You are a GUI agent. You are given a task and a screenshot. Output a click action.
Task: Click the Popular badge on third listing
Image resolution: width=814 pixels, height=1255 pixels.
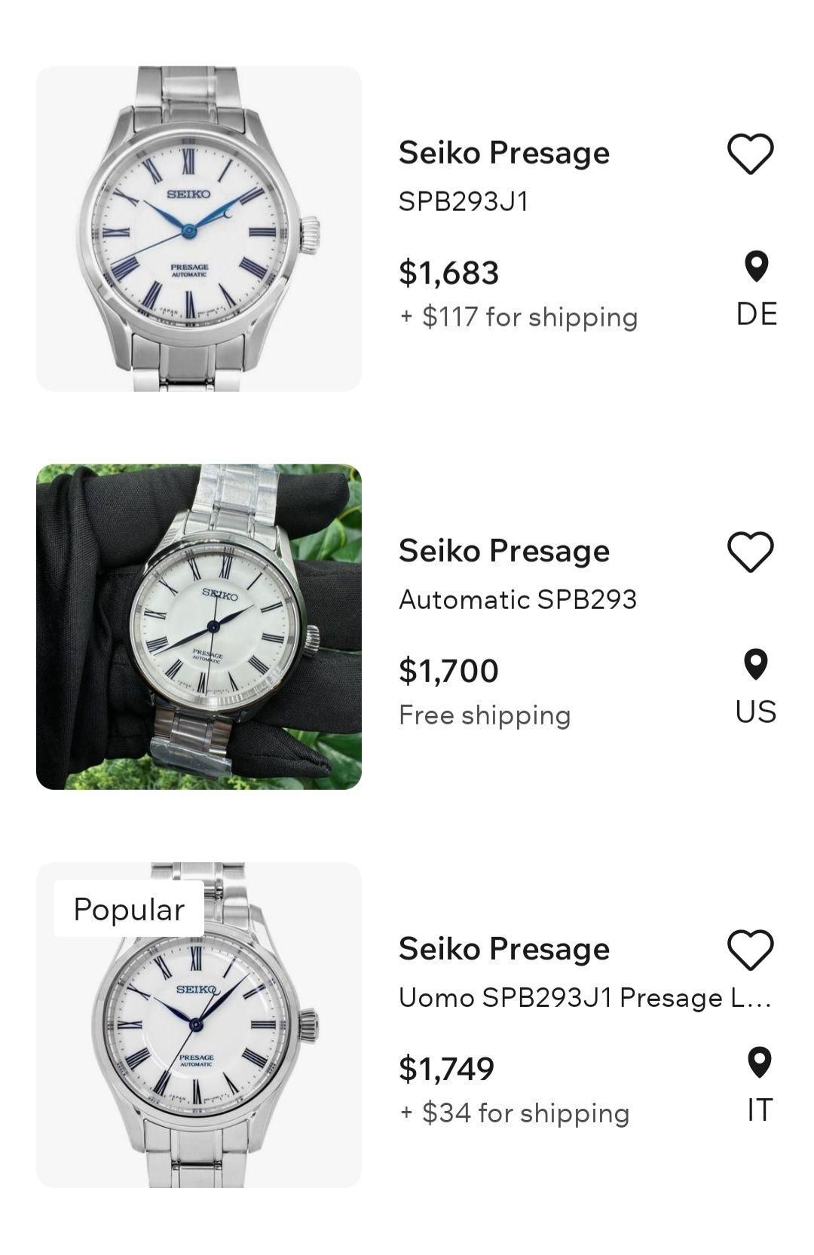[129, 909]
